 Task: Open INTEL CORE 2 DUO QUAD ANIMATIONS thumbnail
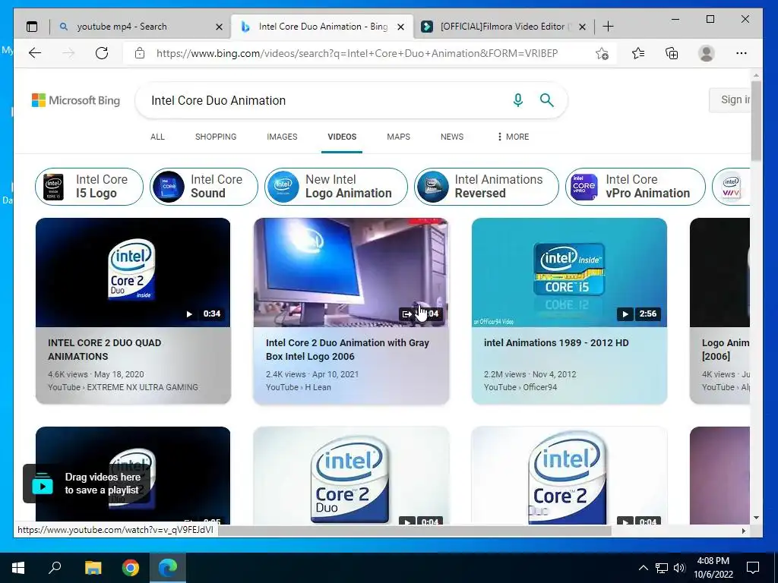click(x=133, y=273)
